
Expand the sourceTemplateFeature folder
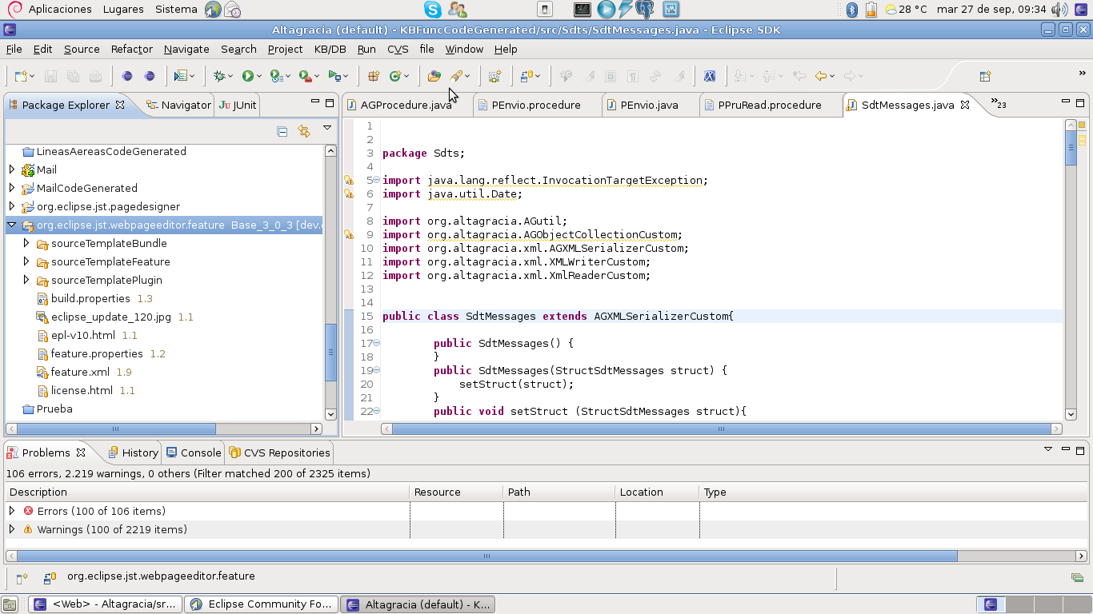(x=26, y=261)
